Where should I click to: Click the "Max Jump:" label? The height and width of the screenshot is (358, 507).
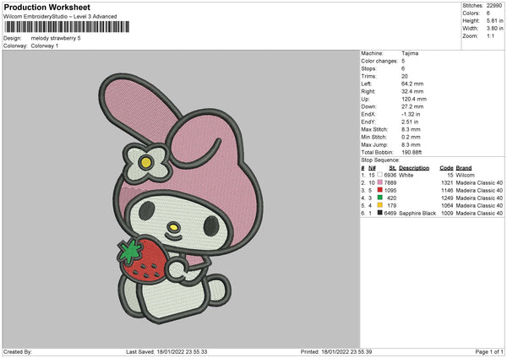click(374, 144)
